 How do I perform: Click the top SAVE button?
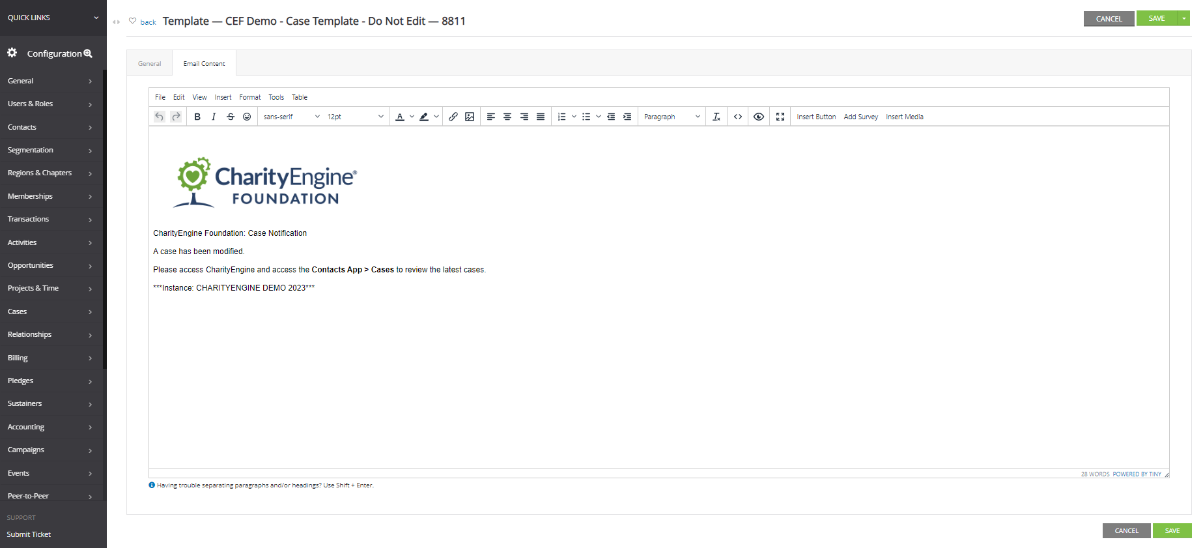point(1157,18)
